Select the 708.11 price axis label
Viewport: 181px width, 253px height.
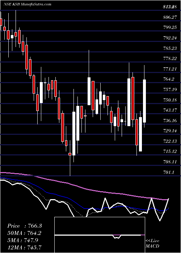(x=170, y=162)
